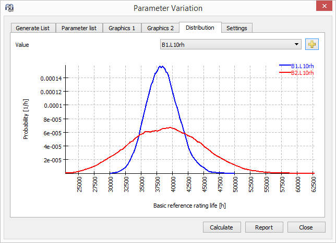Viewport: 336px width, 243px height.
Task: Click the Probability [1/h] axis label
Action: (x=26, y=121)
